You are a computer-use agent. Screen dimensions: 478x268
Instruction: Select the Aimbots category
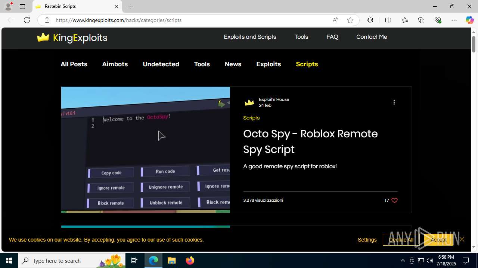coord(115,64)
